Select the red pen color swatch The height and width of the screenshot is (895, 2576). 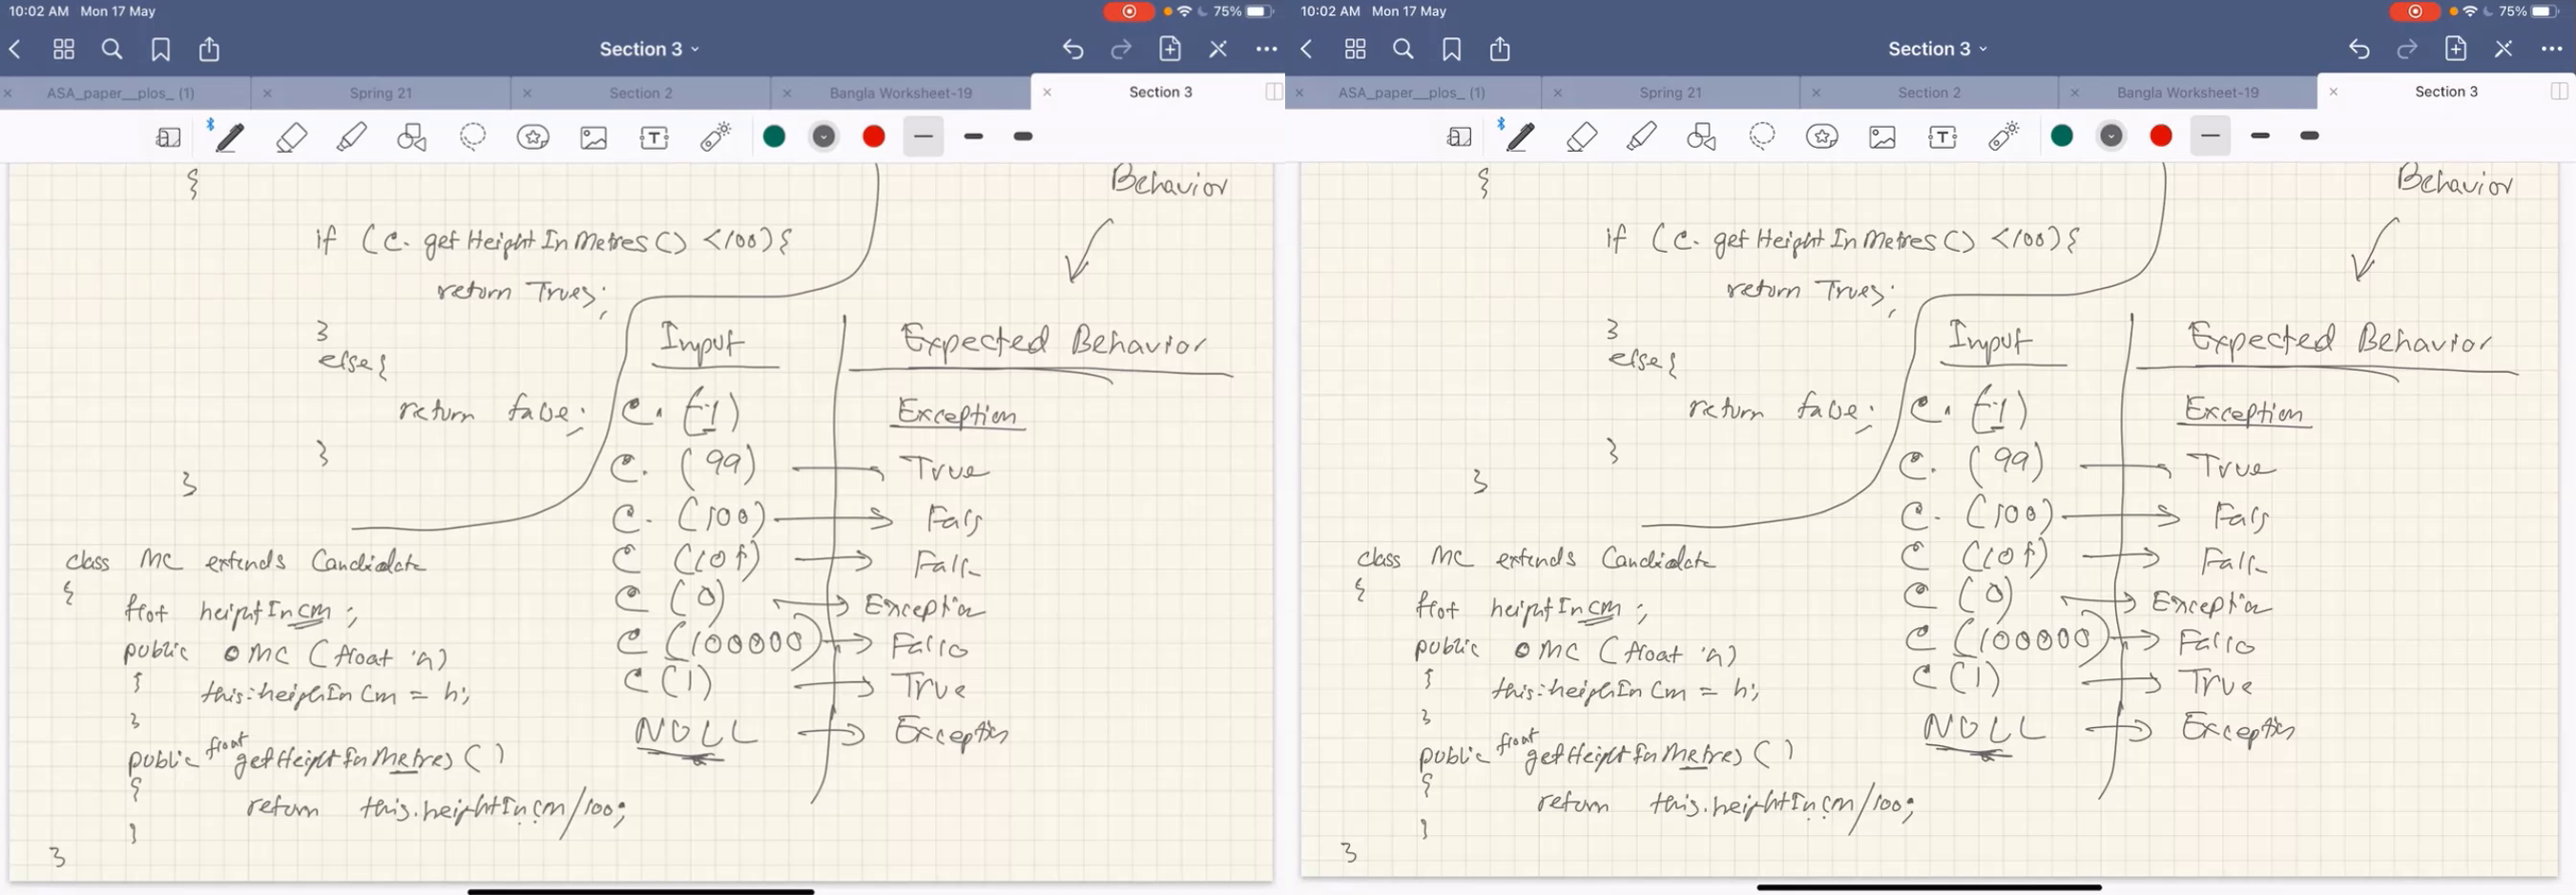(873, 137)
